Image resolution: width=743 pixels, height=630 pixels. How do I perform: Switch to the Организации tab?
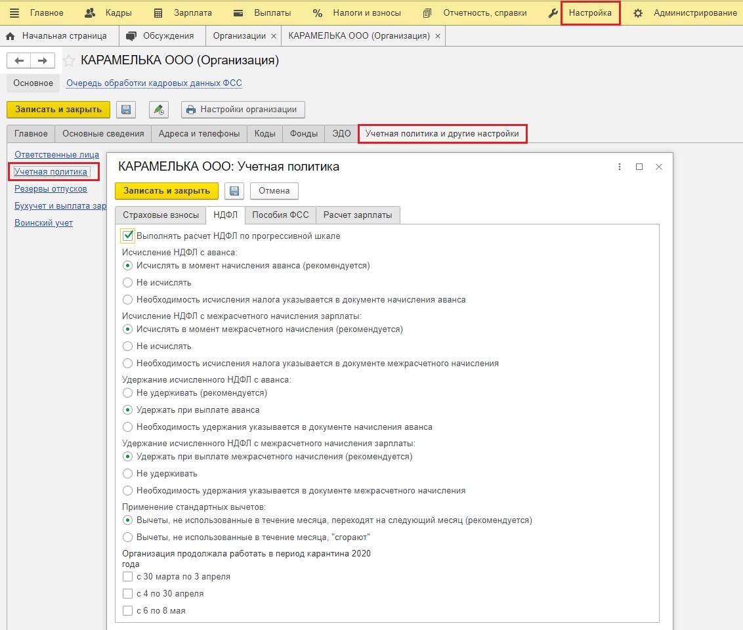[240, 36]
